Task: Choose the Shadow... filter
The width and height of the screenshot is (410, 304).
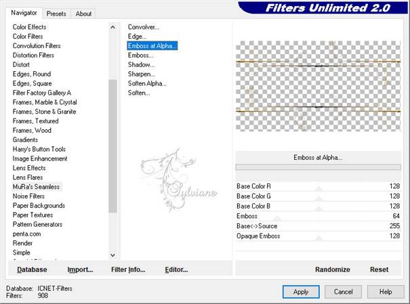Action: (x=141, y=64)
